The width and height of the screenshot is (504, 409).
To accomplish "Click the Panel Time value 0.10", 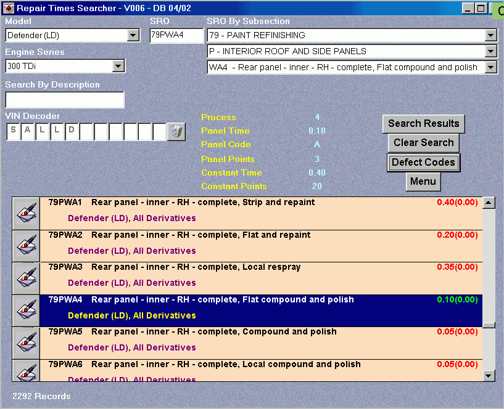I will 317,131.
